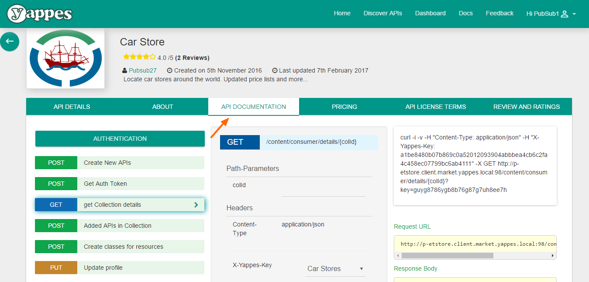Viewport: 589px width, 282px height.
Task: Click the Path-Parameters heading
Action: coord(253,168)
